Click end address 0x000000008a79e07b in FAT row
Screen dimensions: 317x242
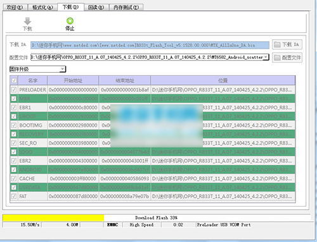[125, 197]
